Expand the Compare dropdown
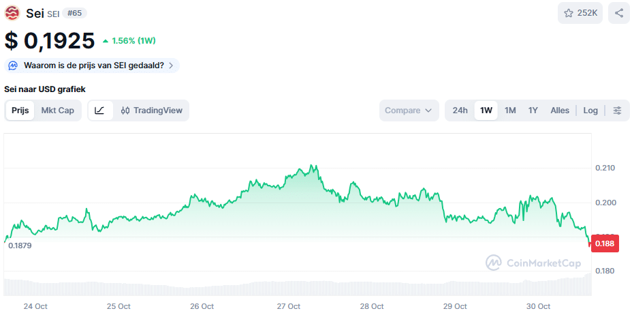The width and height of the screenshot is (632, 311). pyautogui.click(x=409, y=110)
